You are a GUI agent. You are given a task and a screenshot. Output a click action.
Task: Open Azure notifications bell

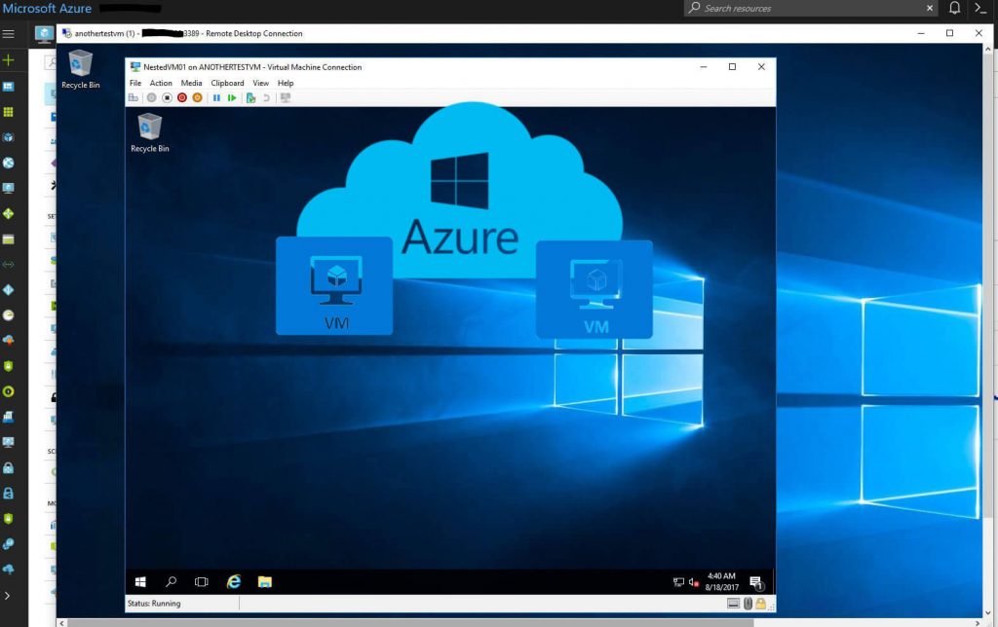[954, 9]
